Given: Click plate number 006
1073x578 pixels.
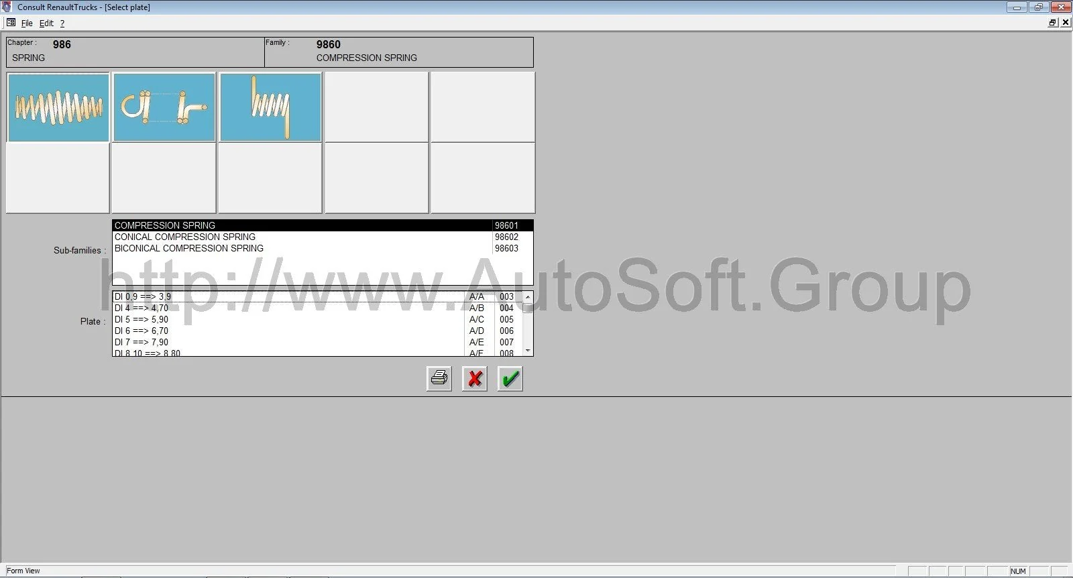Looking at the screenshot, I should [x=506, y=331].
